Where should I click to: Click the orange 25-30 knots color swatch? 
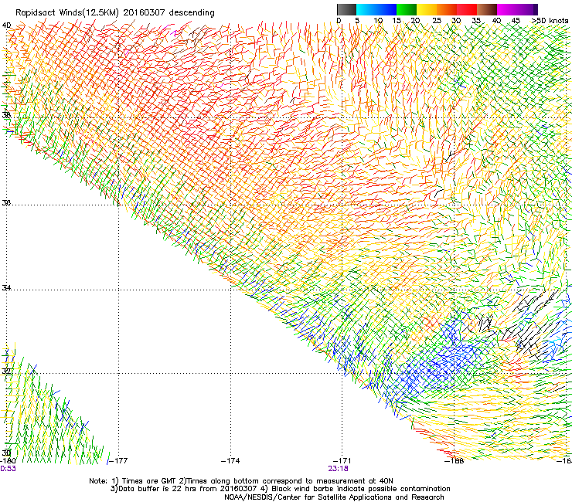point(447,9)
